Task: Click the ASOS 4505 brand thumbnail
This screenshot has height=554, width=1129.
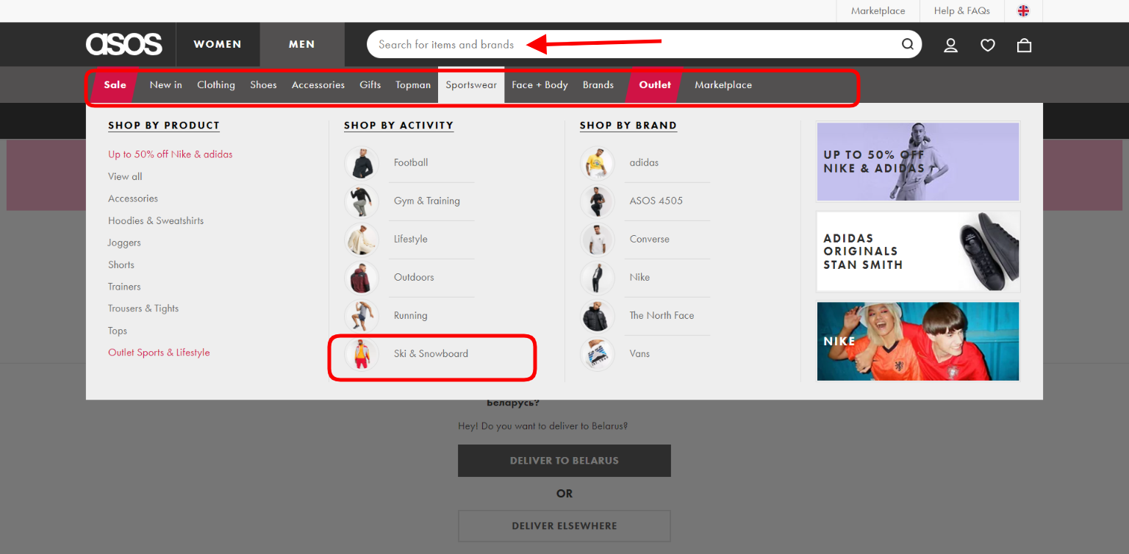Action: 598,201
